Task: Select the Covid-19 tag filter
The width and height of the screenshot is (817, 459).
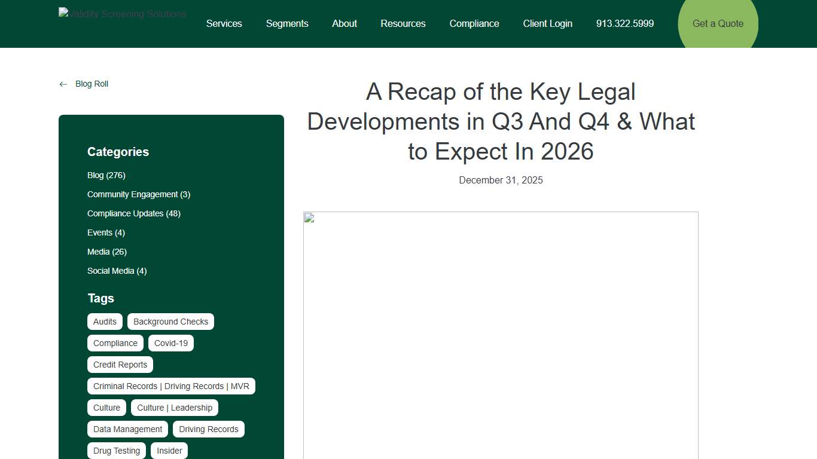Action: (170, 343)
